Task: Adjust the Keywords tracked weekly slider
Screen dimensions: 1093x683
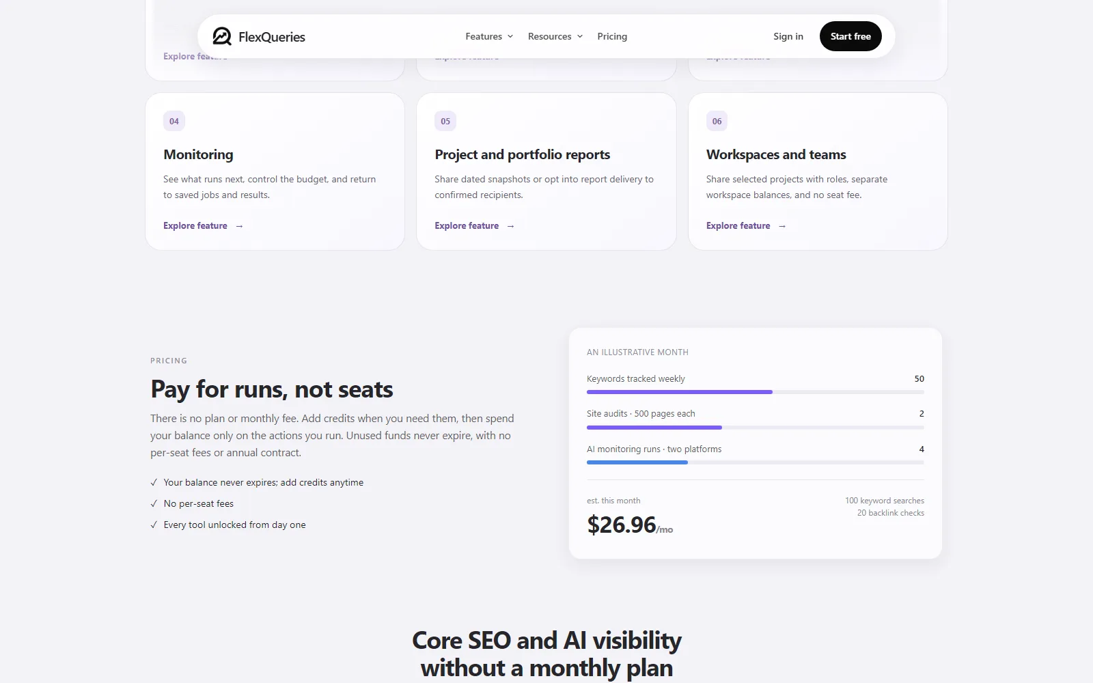Action: (x=756, y=392)
